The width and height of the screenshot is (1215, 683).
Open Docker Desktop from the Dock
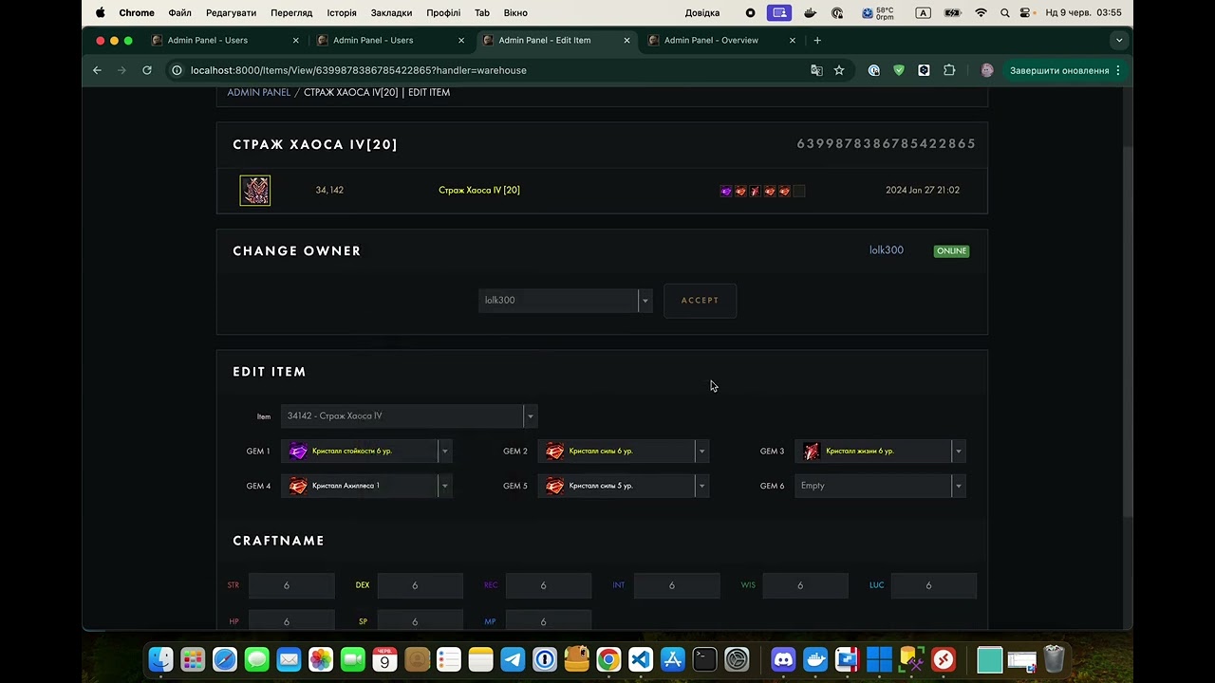coord(815,659)
